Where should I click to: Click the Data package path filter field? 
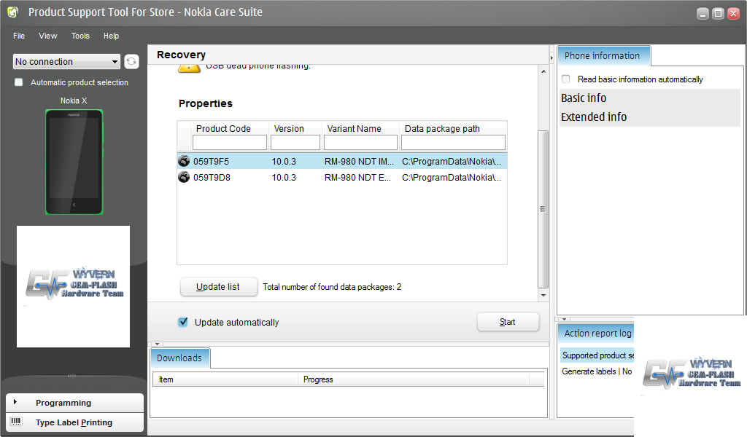(453, 142)
